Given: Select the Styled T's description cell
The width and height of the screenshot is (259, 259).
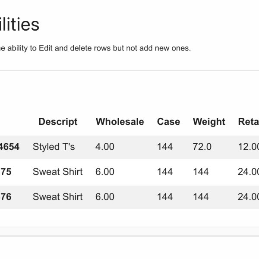Looking at the screenshot, I should (54, 147).
